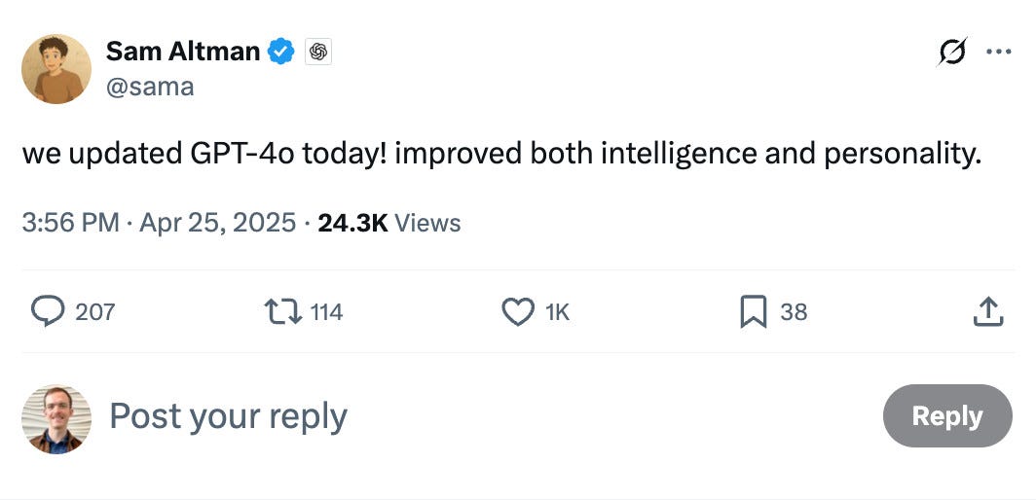Open the three-dot more options menu
Screen dimensions: 1036x500
point(998,52)
